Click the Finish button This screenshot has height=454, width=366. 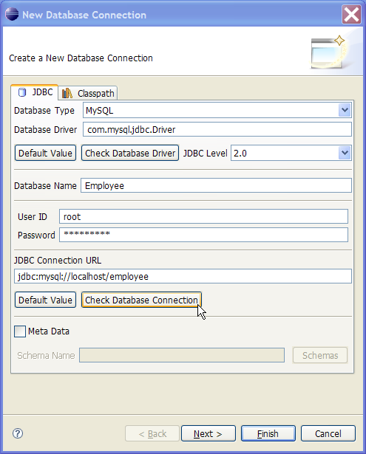coord(268,433)
